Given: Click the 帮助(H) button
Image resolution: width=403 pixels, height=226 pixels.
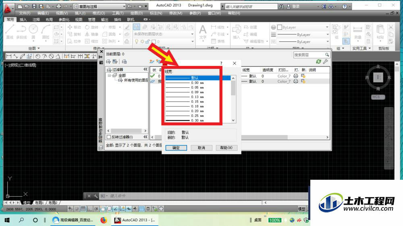Looking at the screenshot, I should pyautogui.click(x=226, y=148).
